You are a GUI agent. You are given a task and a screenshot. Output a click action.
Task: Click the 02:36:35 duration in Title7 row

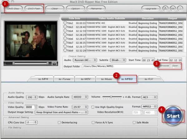pos(81,43)
